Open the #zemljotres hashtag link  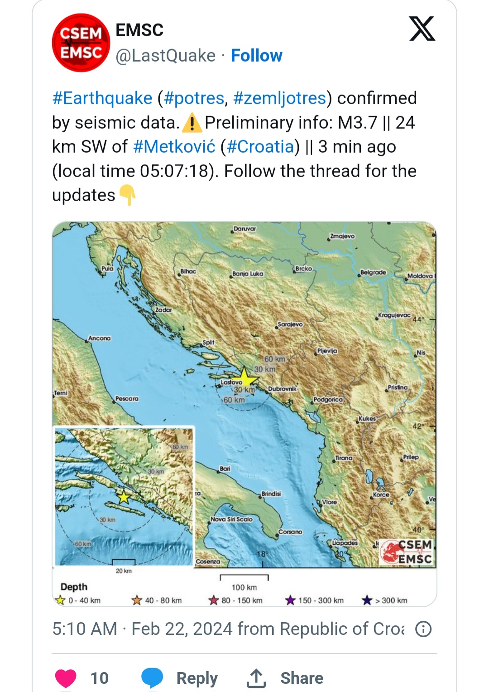tap(279, 98)
